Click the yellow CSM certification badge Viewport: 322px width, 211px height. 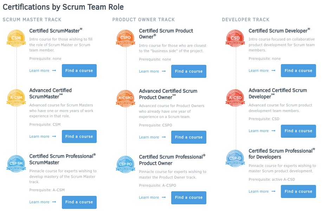pos(16,38)
